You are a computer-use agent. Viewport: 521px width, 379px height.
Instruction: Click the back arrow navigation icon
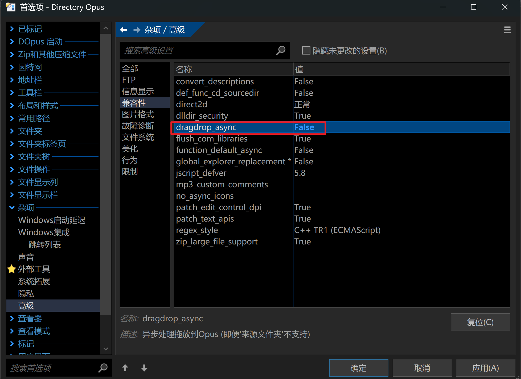pos(124,30)
